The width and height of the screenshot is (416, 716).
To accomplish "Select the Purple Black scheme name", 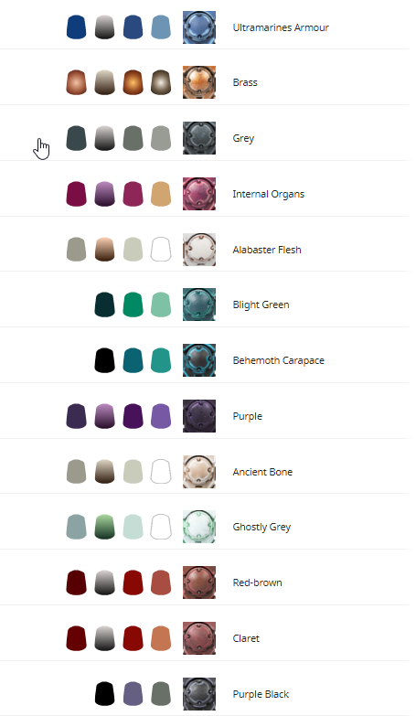I will tap(261, 694).
